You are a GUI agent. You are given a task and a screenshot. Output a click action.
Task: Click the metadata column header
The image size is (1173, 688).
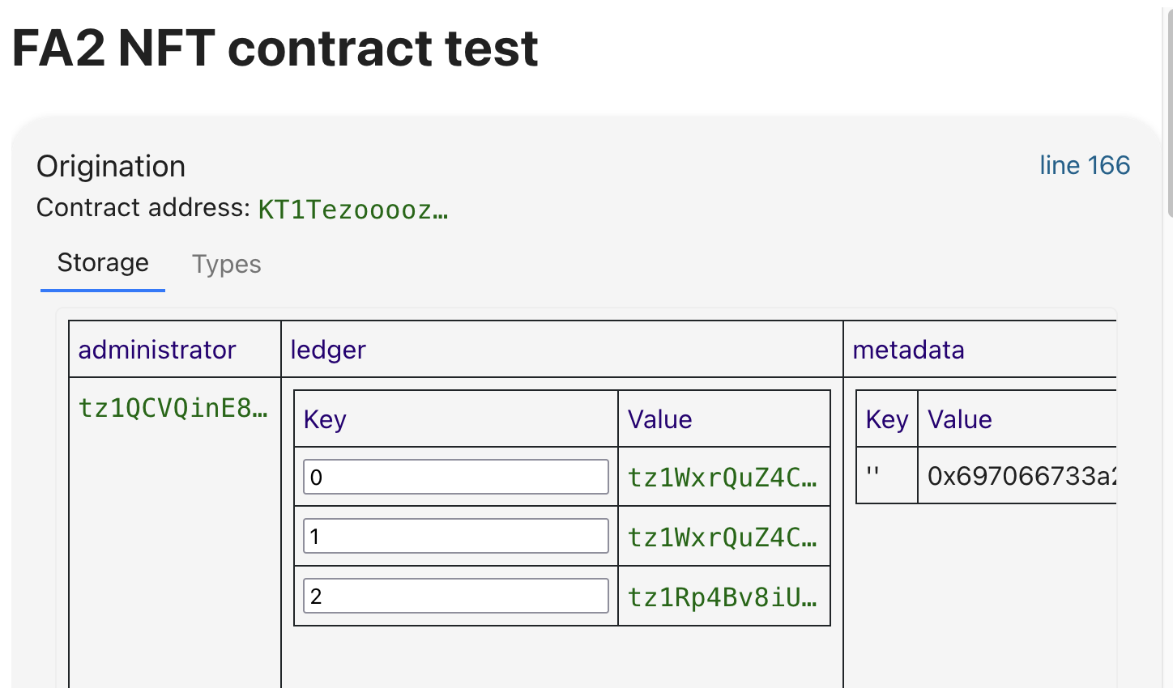point(908,350)
